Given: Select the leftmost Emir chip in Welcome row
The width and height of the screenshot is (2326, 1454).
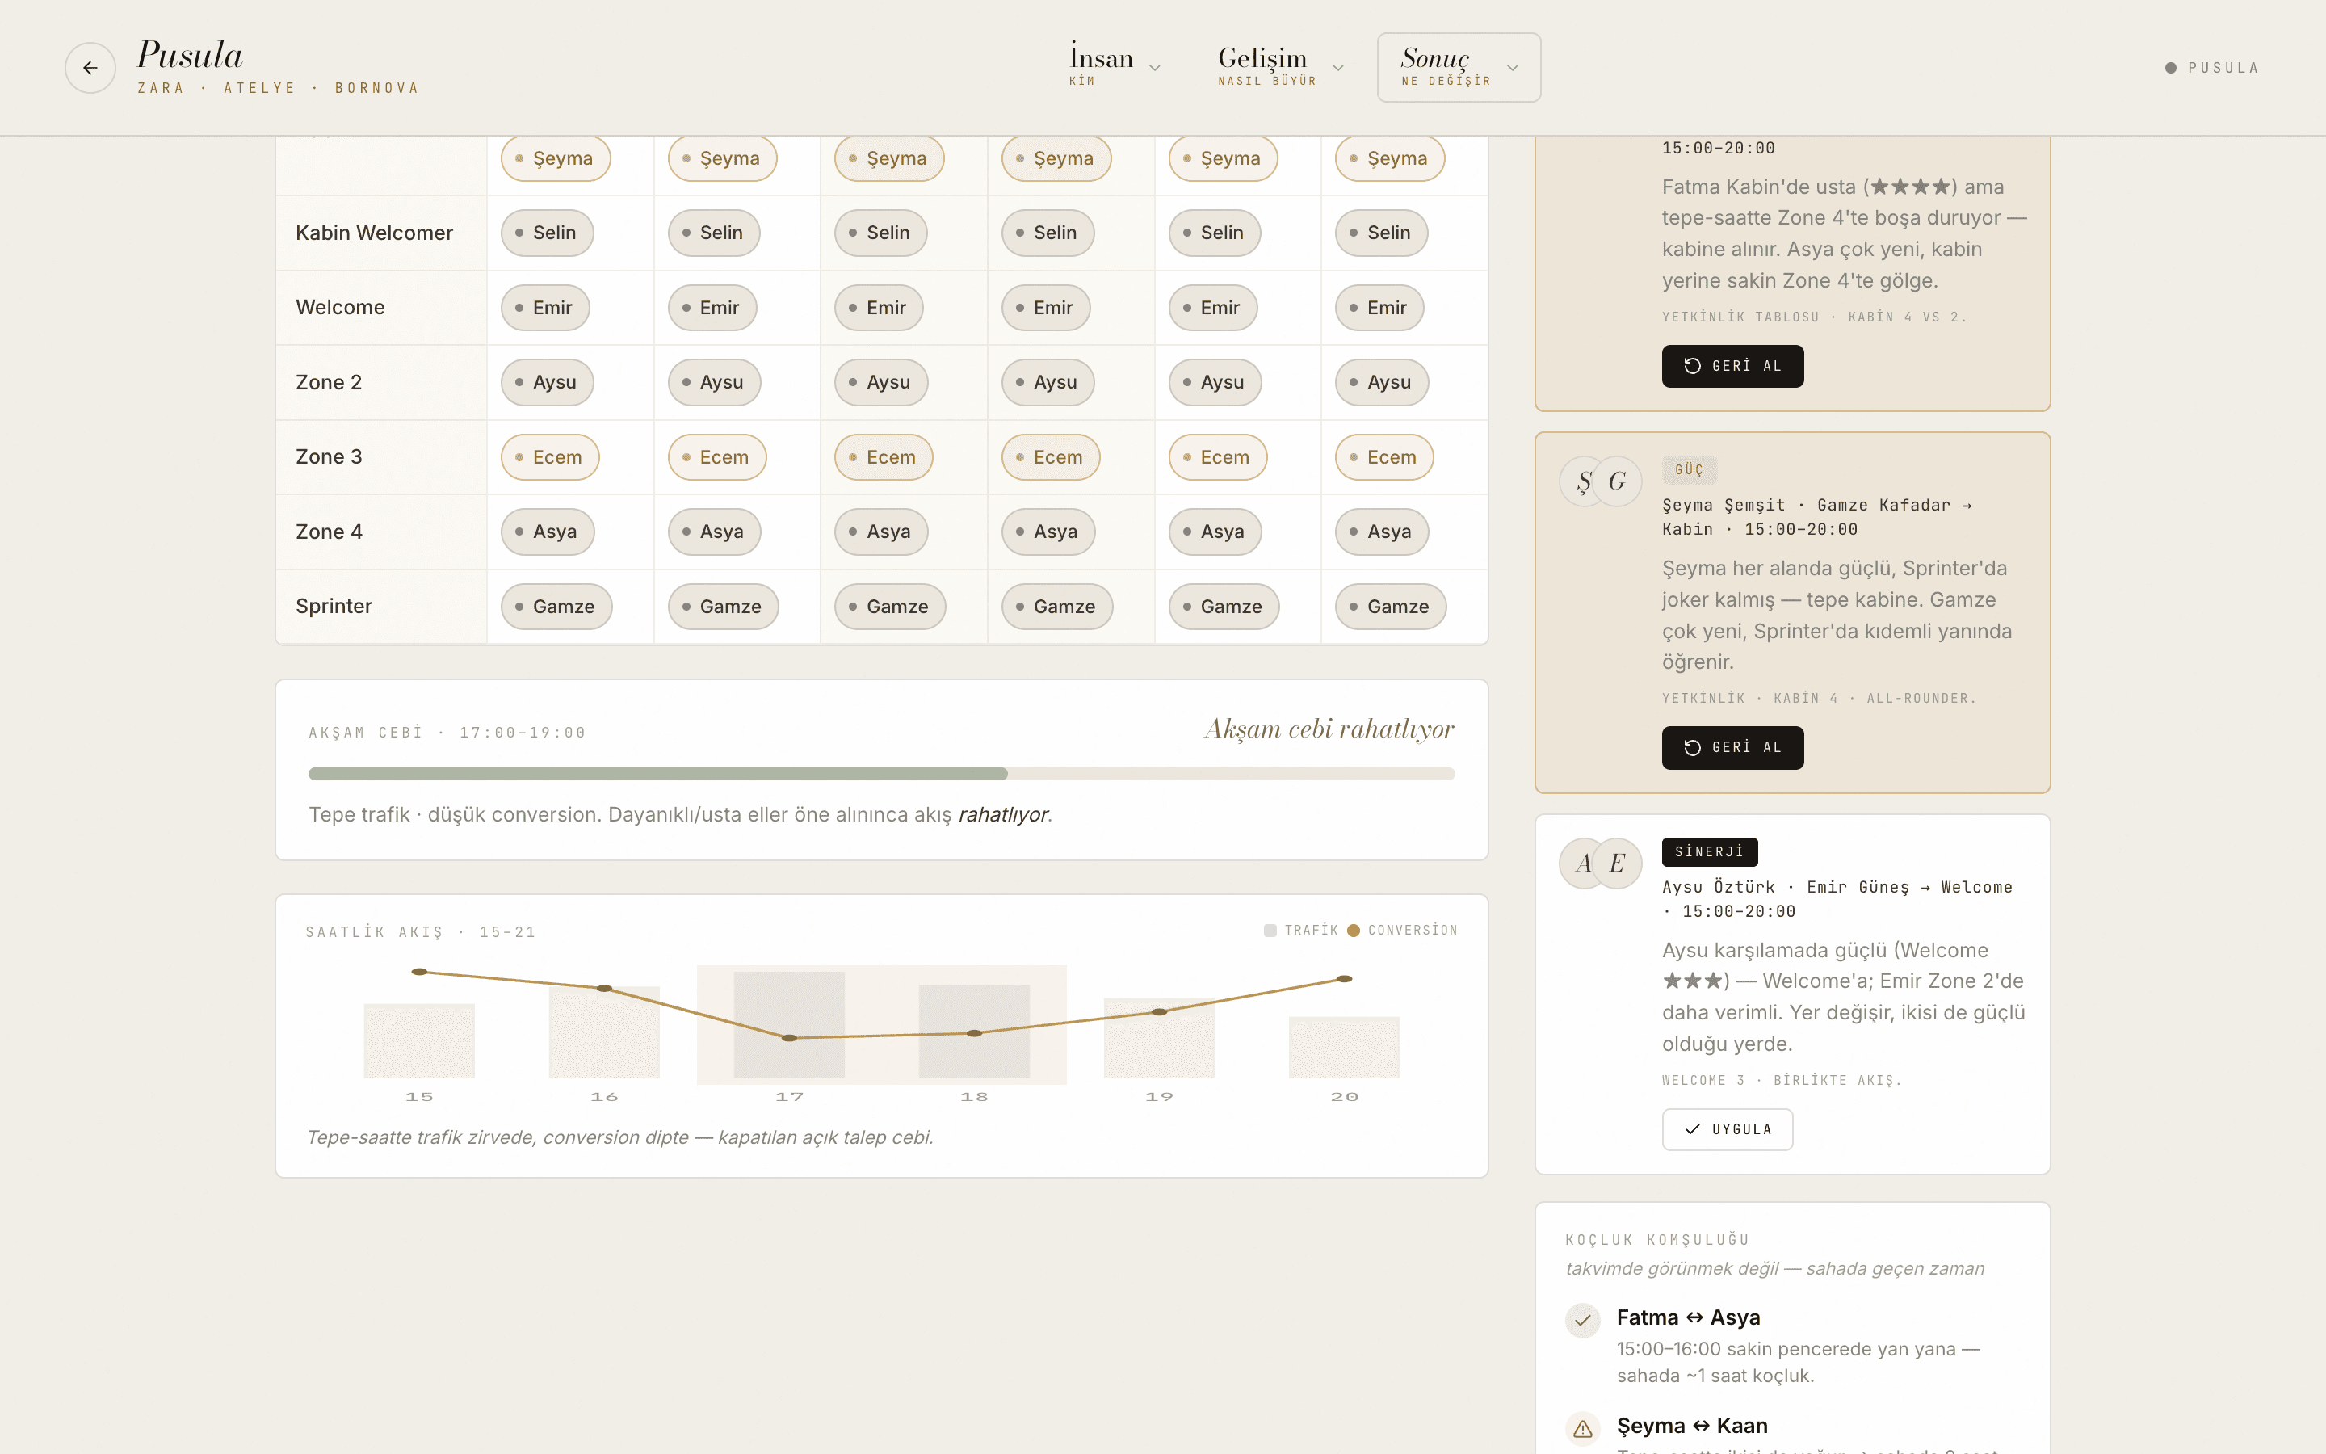Looking at the screenshot, I should 545,308.
